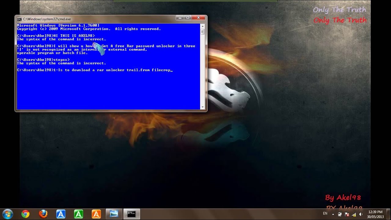Launch Google Chrome from the taskbar

(25, 214)
